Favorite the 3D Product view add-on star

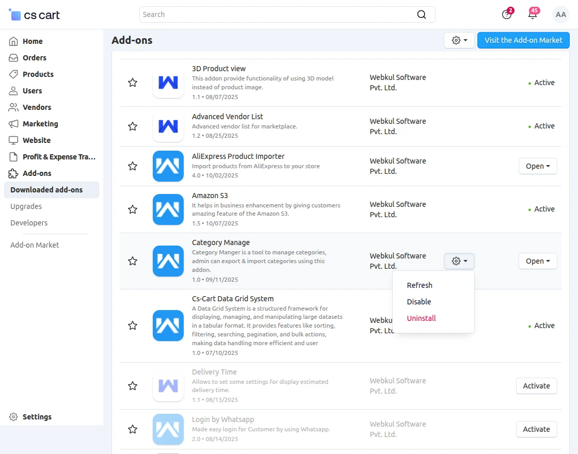(x=133, y=82)
